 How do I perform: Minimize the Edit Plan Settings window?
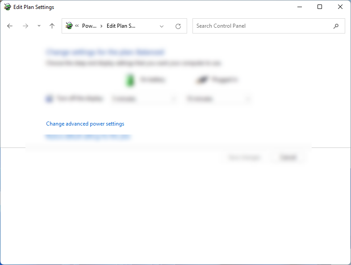tap(300, 7)
